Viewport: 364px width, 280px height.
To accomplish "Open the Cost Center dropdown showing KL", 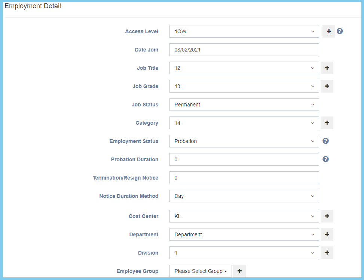I will pos(244,216).
